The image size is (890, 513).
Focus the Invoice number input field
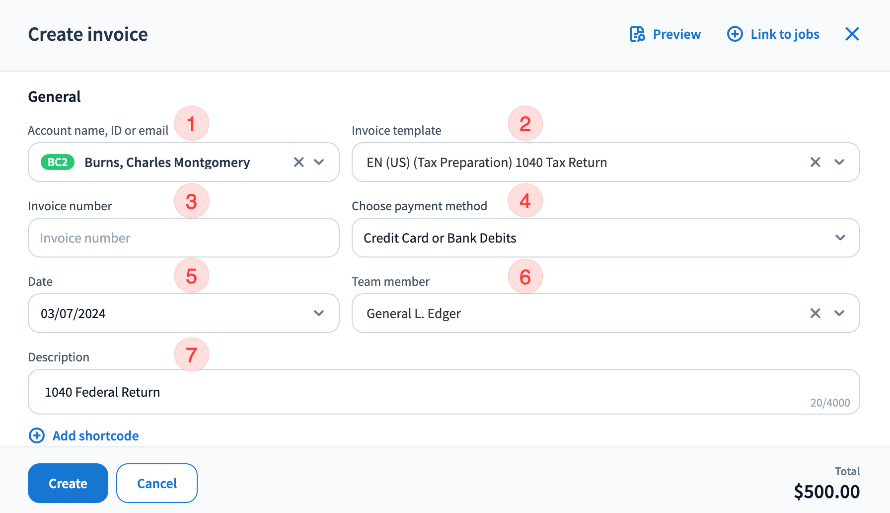184,238
